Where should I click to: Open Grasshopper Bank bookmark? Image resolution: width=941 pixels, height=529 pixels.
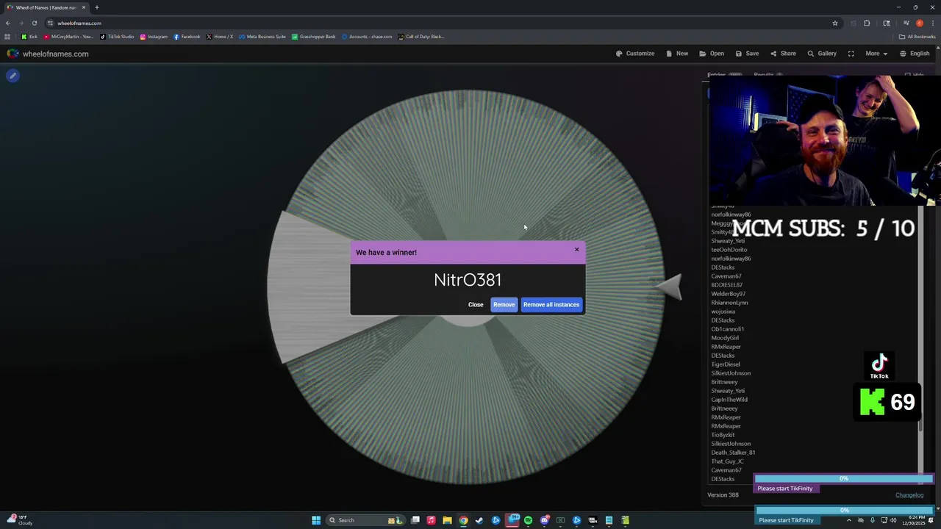pos(313,37)
